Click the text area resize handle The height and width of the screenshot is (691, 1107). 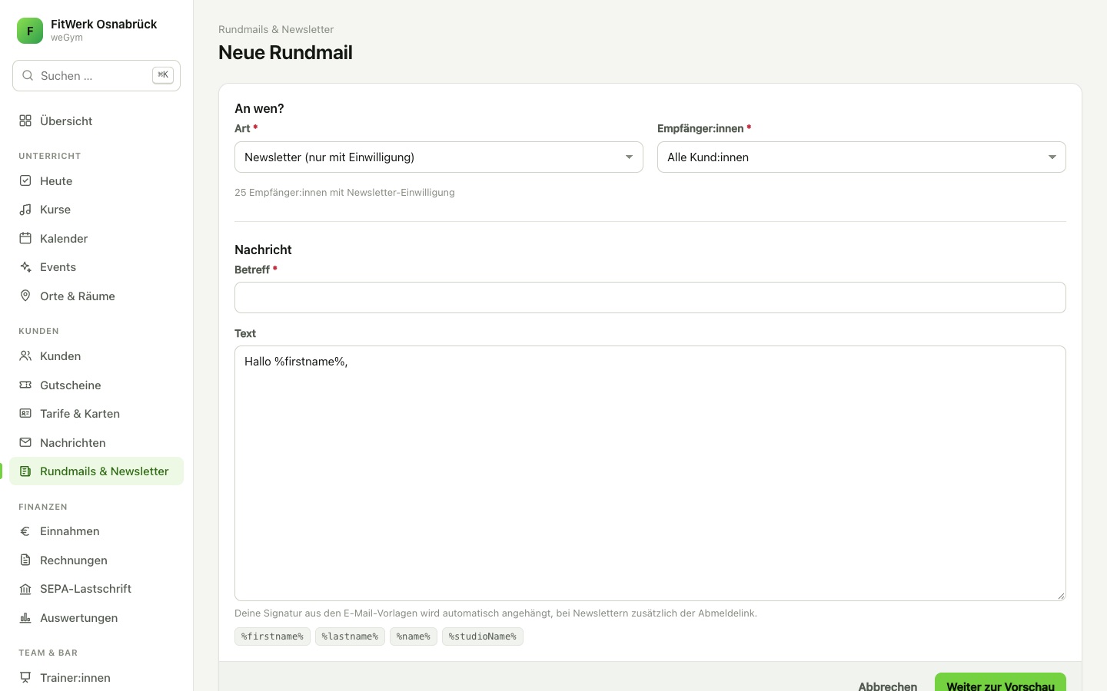pos(1061,596)
